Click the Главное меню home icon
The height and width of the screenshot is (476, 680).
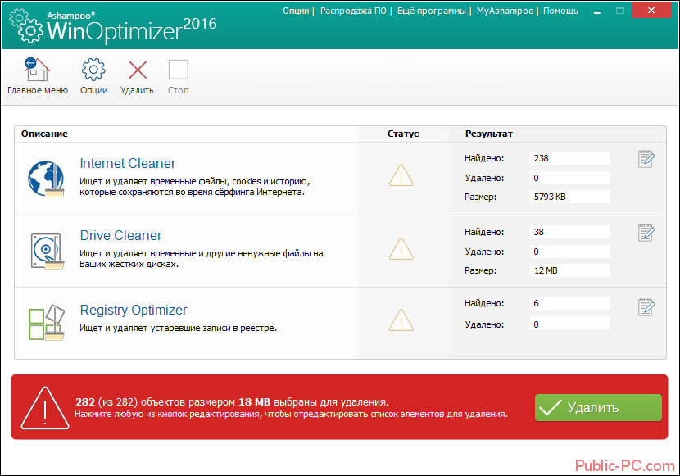click(x=37, y=70)
